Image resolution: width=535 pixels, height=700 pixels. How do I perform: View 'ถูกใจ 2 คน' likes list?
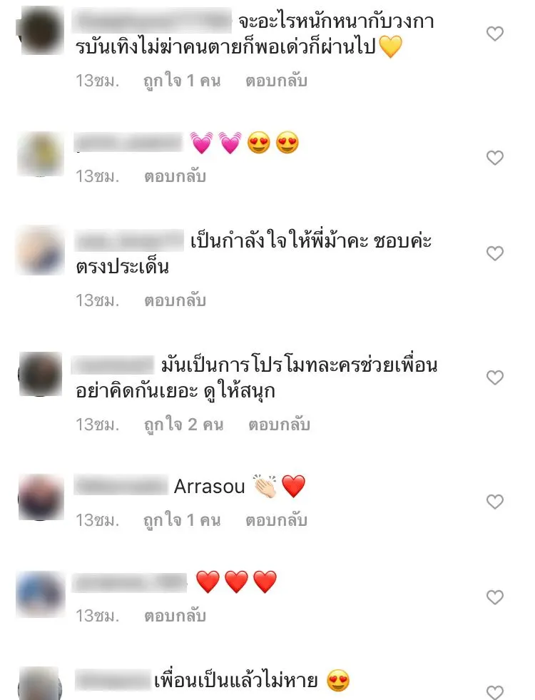pos(183,425)
